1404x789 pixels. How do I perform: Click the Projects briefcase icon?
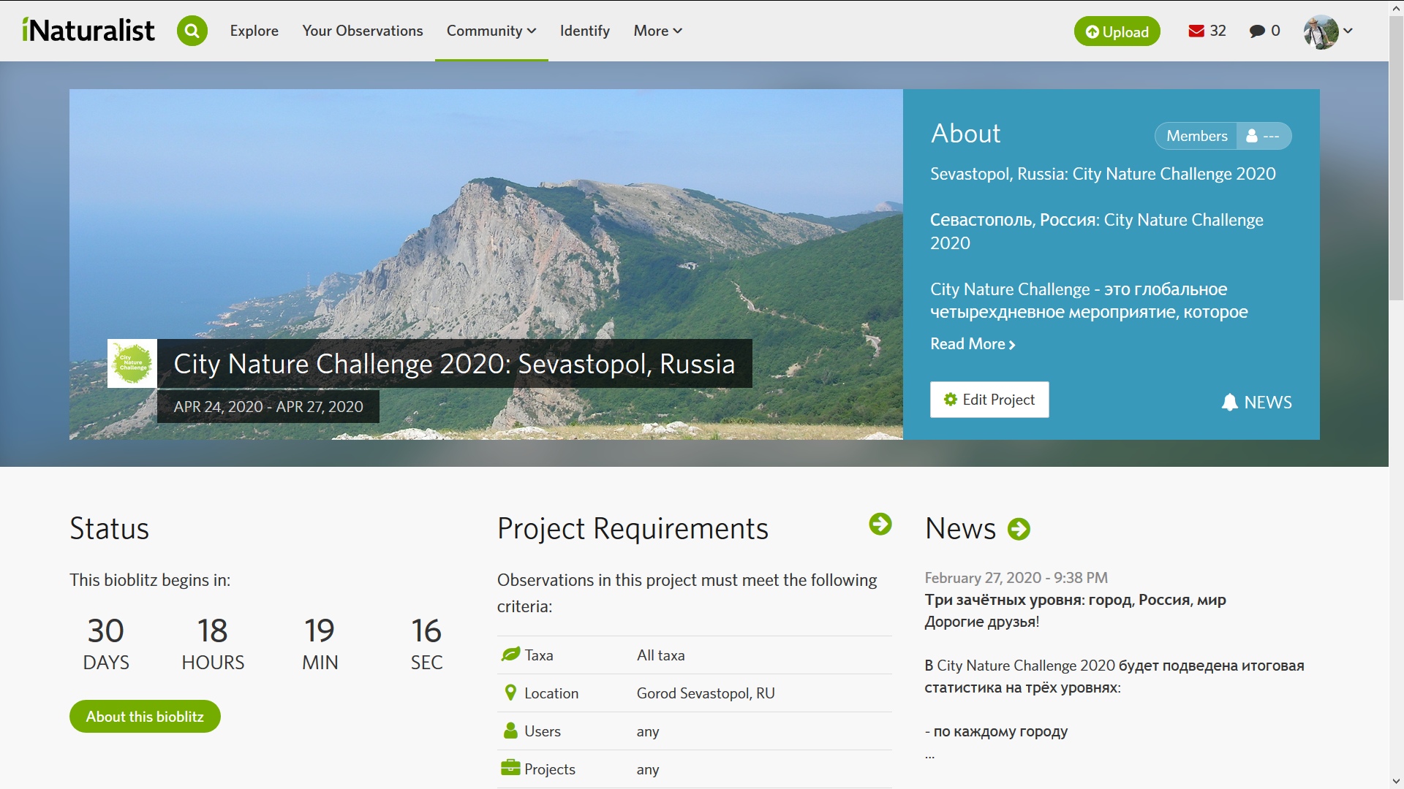[510, 768]
